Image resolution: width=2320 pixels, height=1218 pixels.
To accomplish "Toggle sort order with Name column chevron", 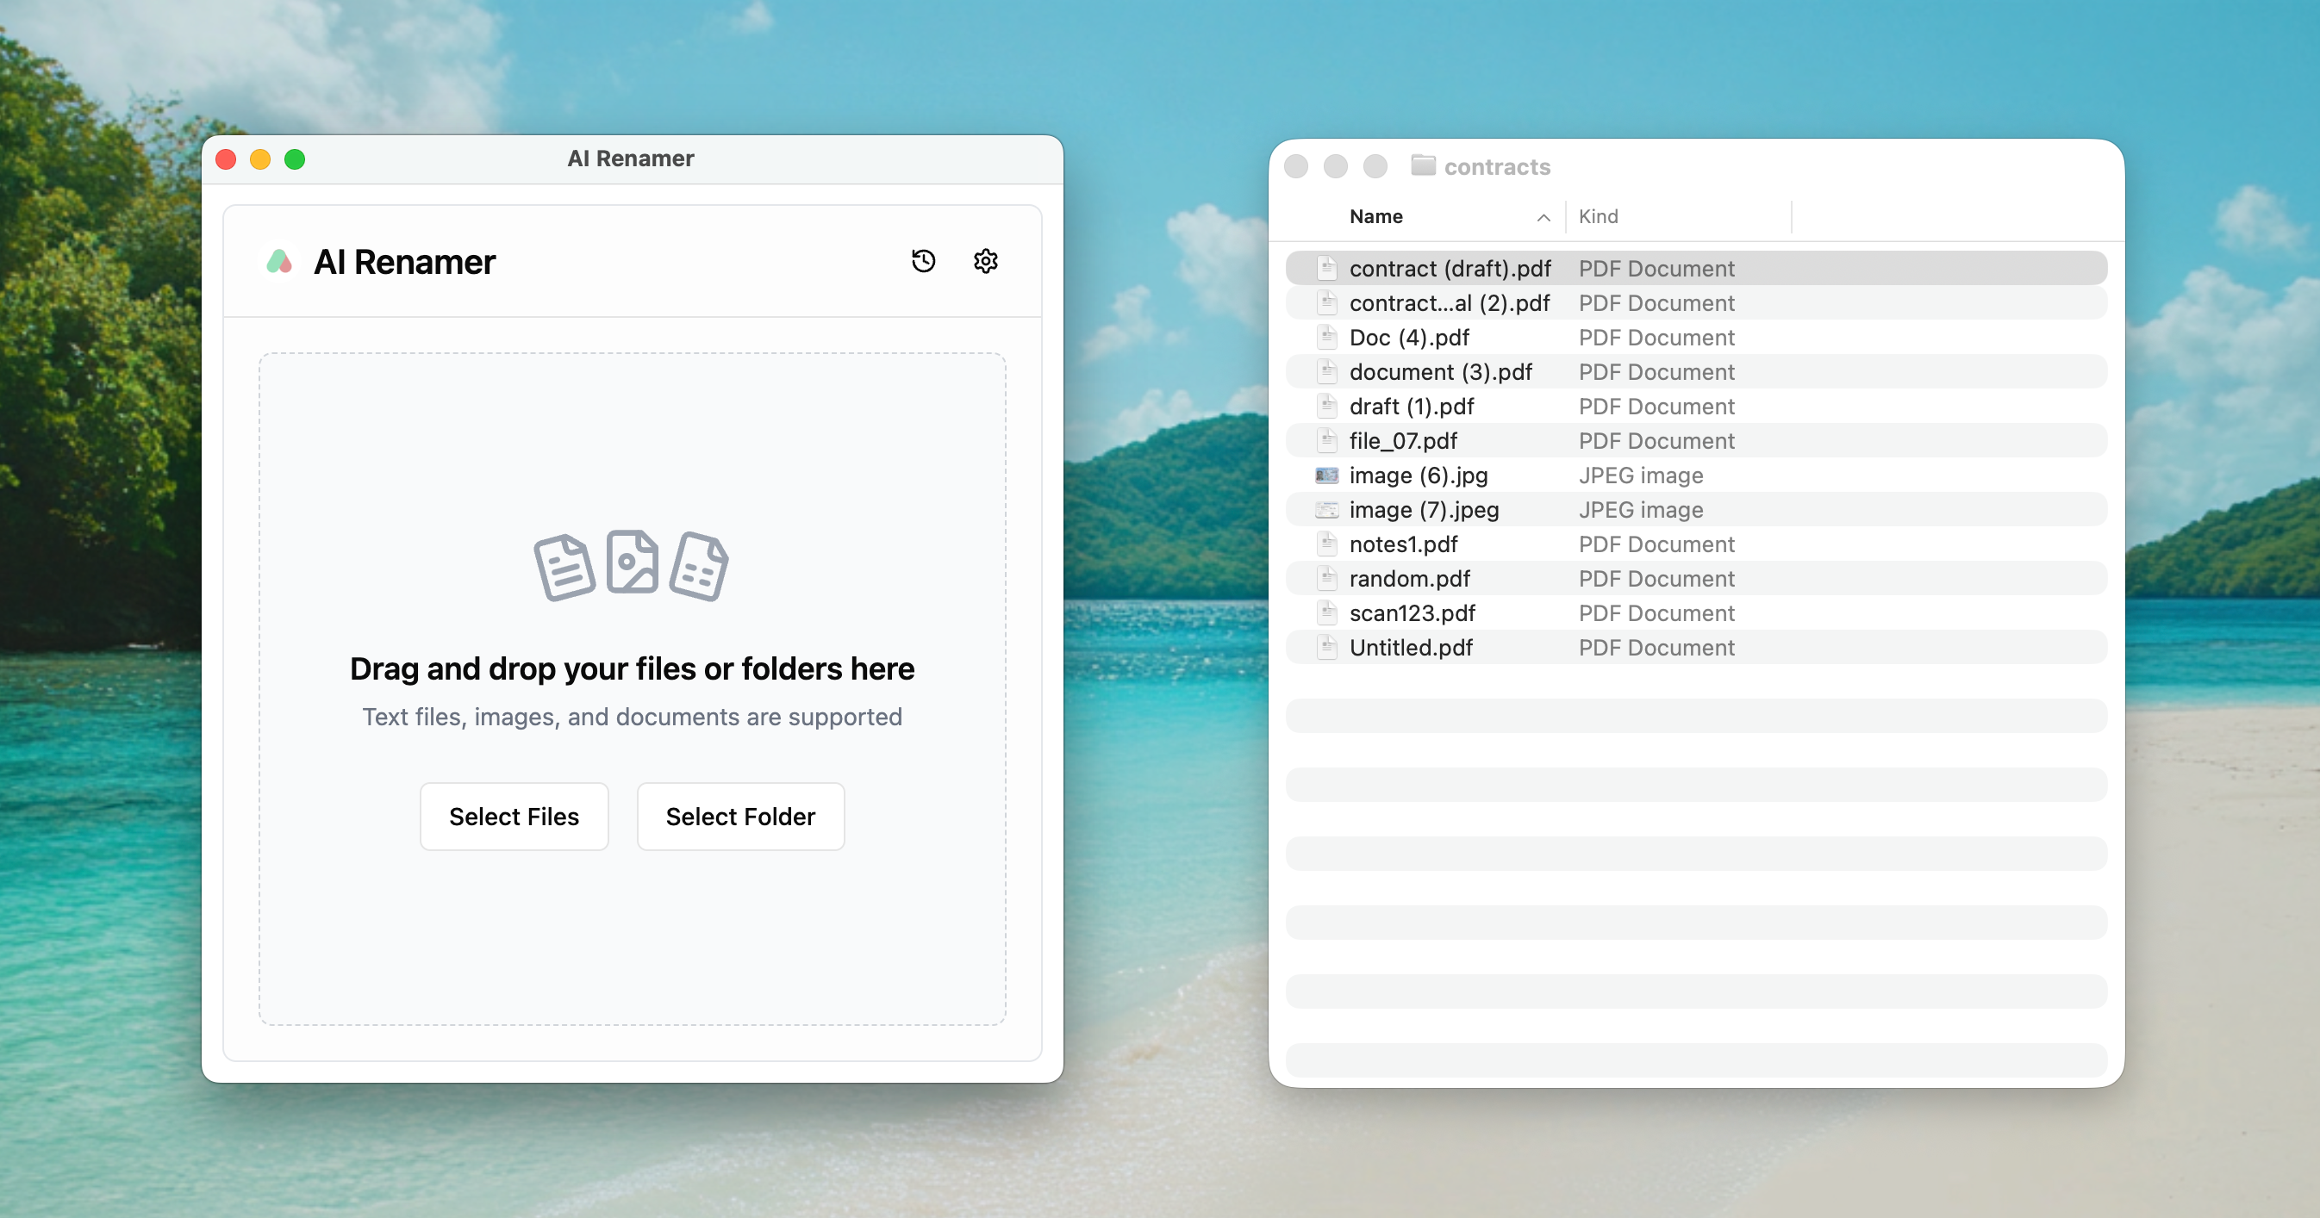I will pyautogui.click(x=1543, y=217).
